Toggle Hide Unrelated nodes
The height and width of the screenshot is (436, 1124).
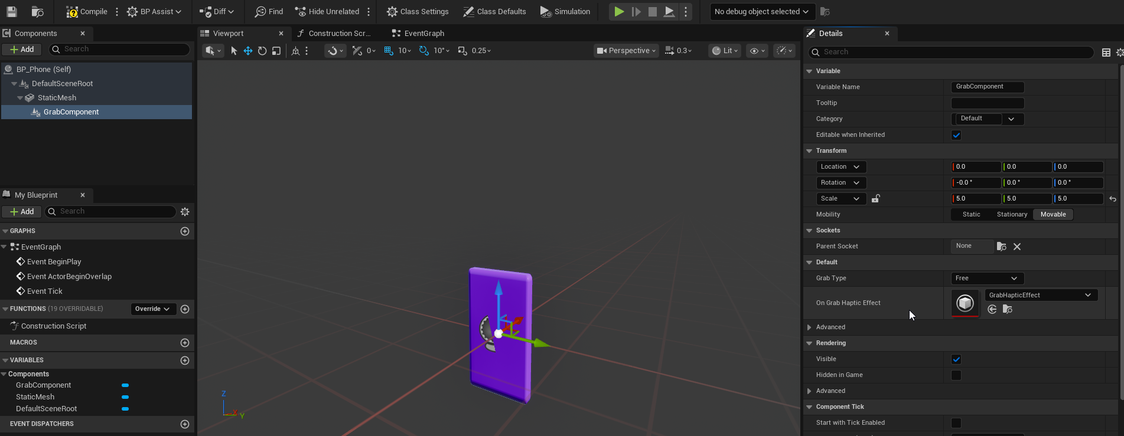327,11
